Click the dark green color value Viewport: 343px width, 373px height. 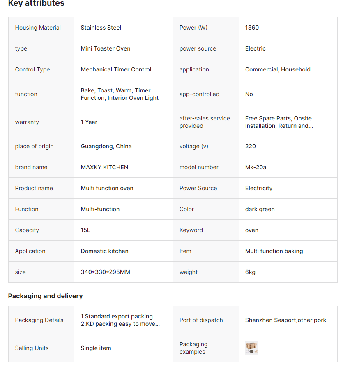coord(260,209)
